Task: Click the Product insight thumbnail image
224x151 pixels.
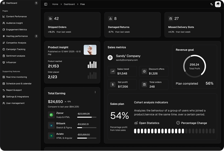Action: [90, 50]
